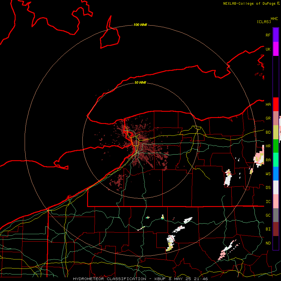281x281 pixels.
Task: Click the red HA color swatch
Action: (276, 104)
